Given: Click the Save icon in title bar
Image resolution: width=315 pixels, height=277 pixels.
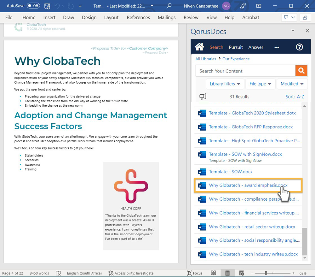Looking at the screenshot, I should pos(47,6).
